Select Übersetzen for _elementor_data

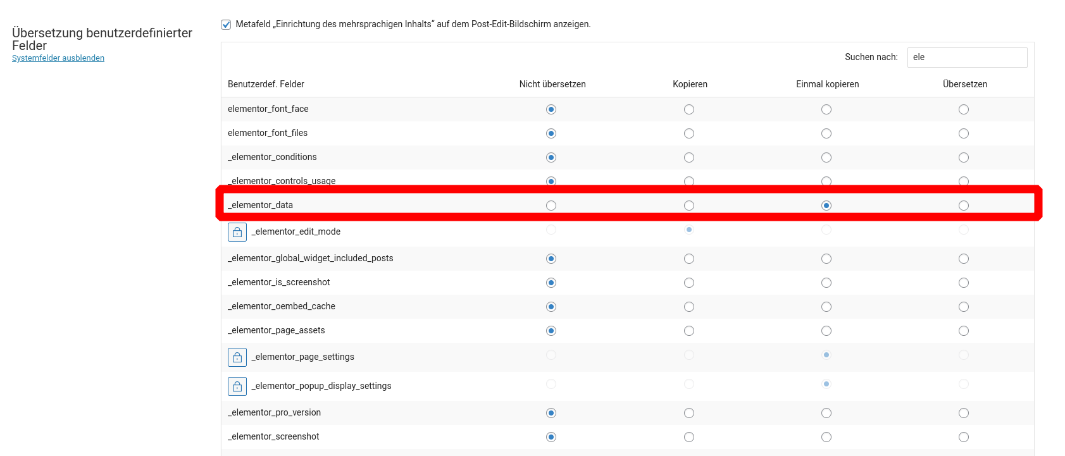point(964,206)
